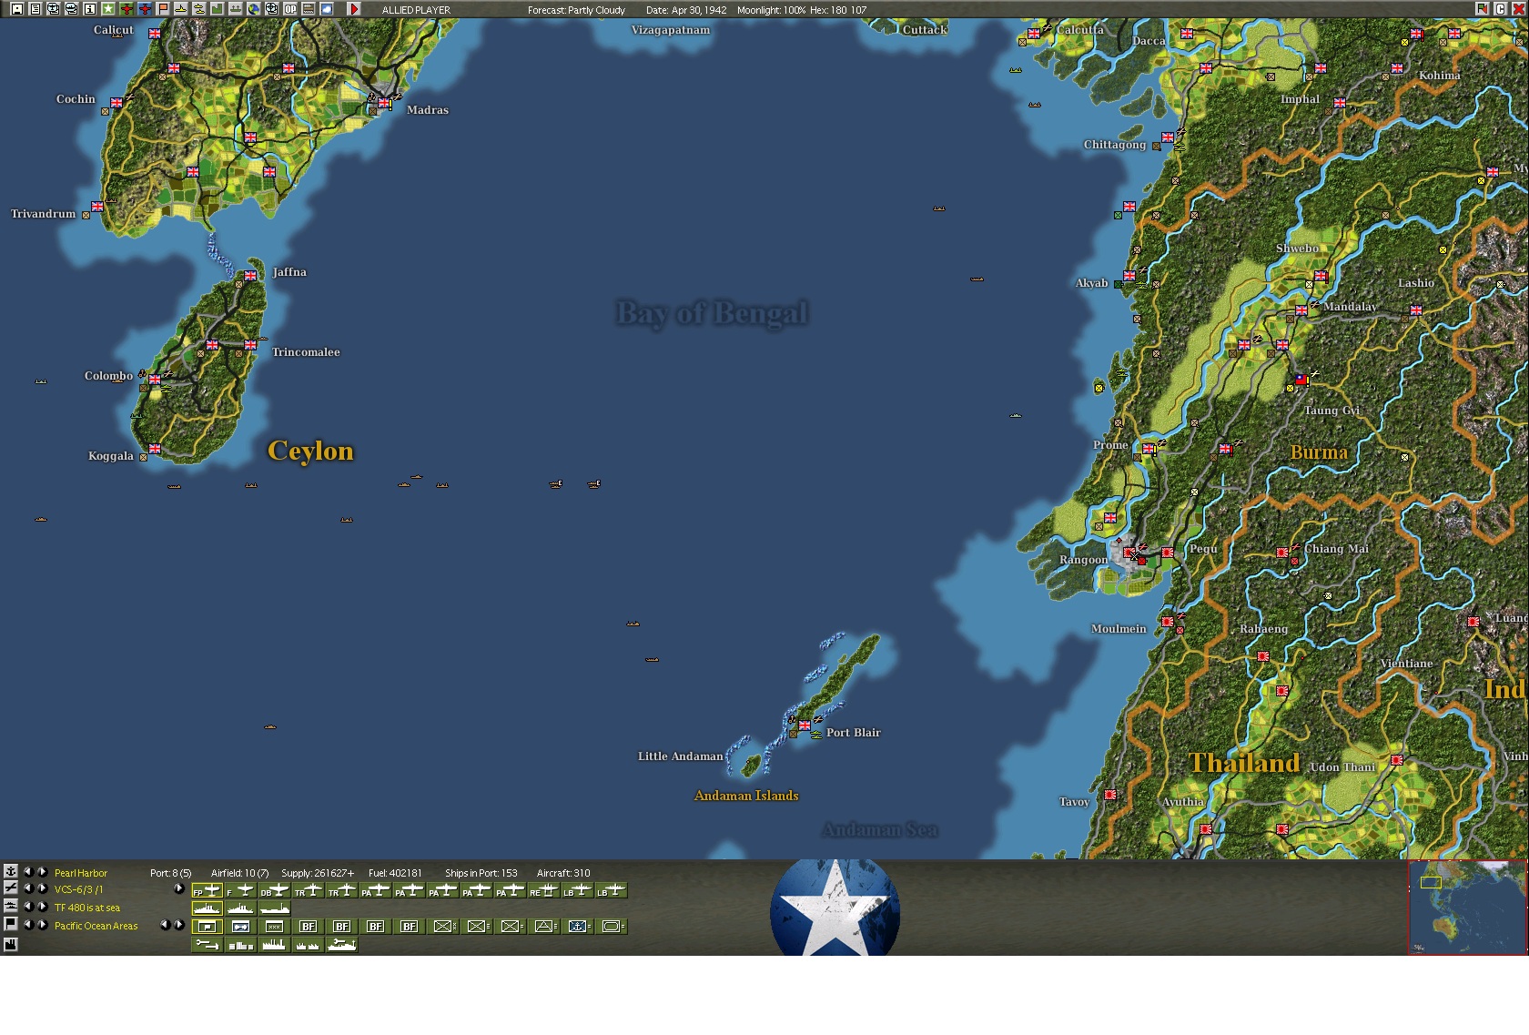Click the black flag icon beside Pacific Ocean Areas

tap(11, 924)
